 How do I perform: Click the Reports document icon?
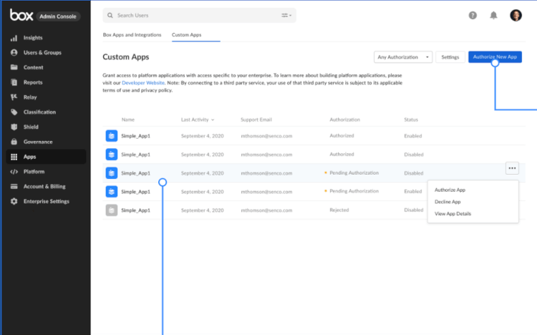click(14, 82)
